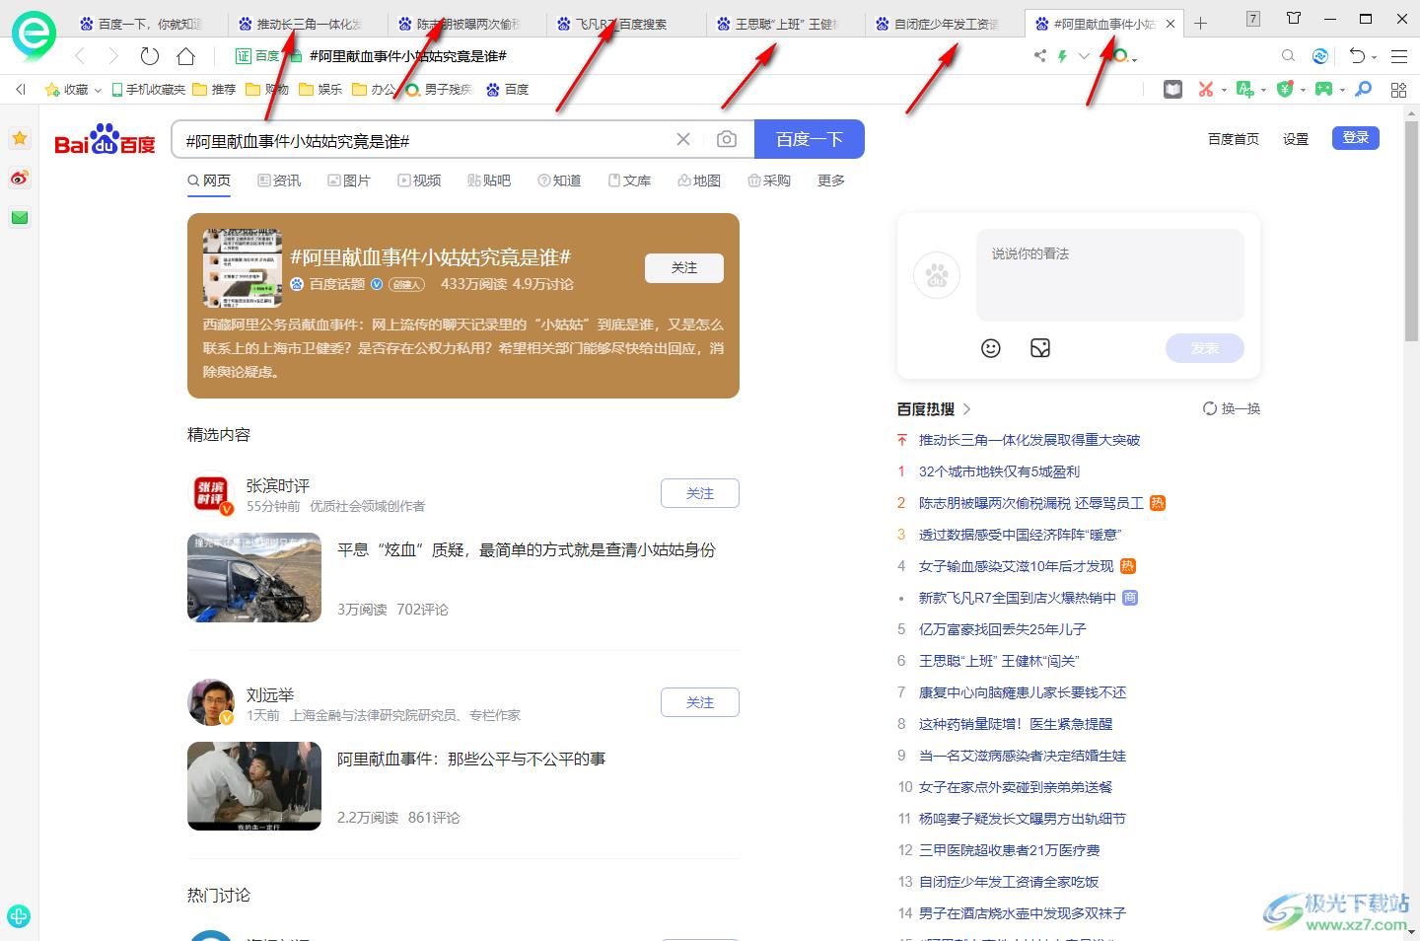Open the green gamepad games icon
Screen dimensions: 1420x941
[1322, 89]
